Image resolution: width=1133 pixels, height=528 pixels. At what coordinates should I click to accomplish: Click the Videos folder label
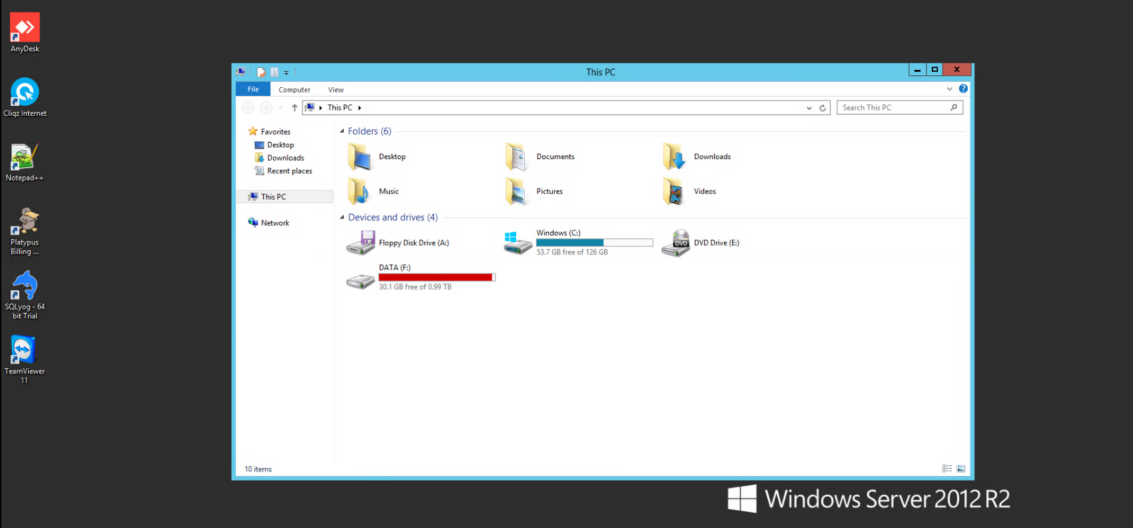(x=705, y=192)
